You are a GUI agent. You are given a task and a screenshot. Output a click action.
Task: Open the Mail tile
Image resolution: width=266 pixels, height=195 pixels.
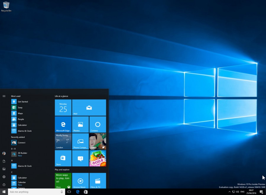coord(89,108)
